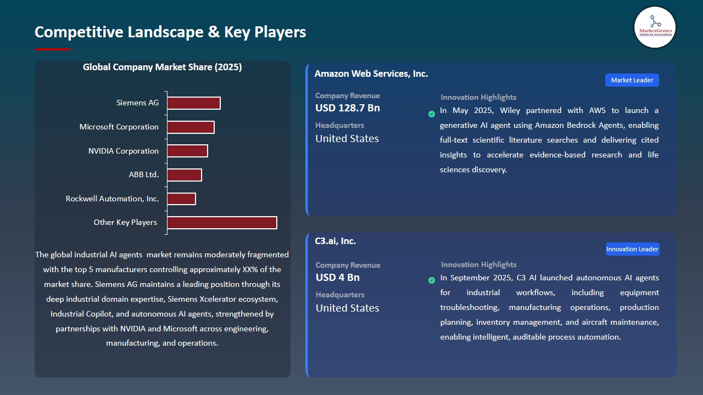
Task: Click the Innovation Leader badge
Action: 632,249
